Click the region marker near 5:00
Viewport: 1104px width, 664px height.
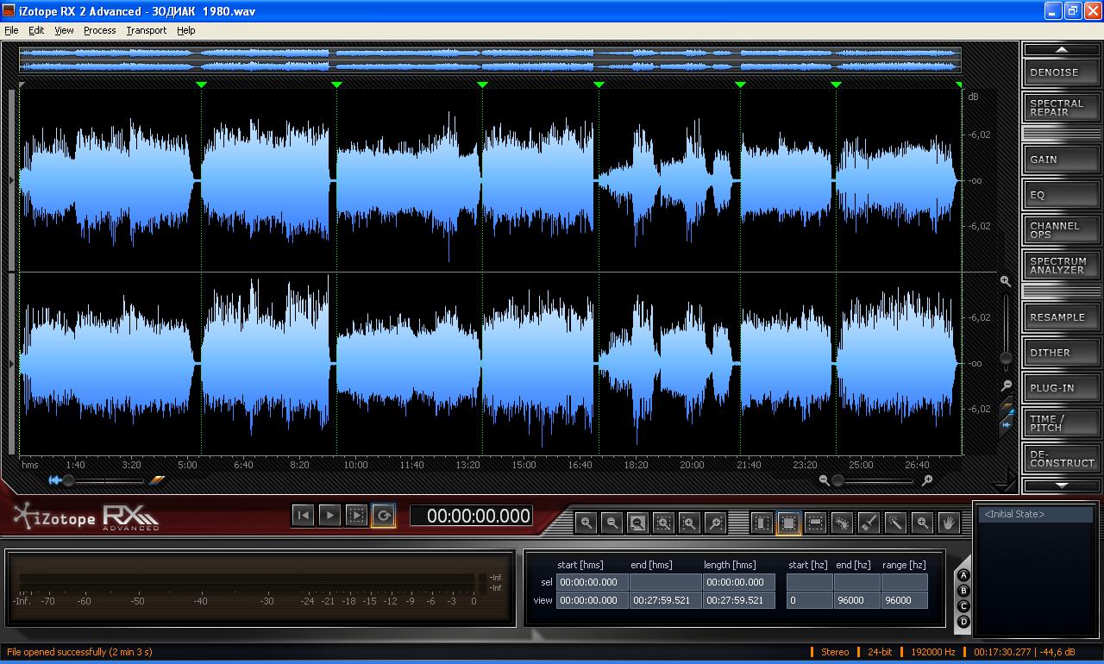[201, 85]
